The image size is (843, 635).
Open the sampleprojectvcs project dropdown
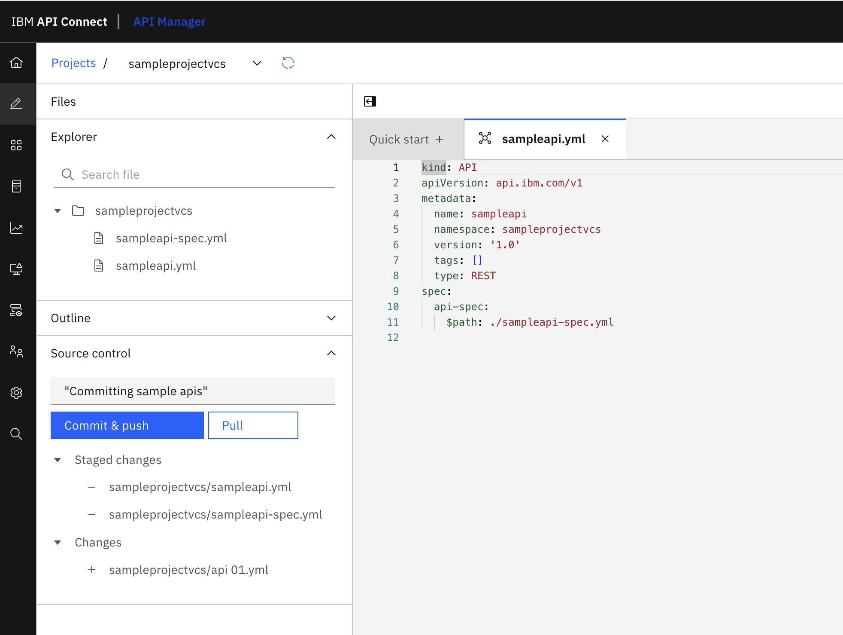pyautogui.click(x=257, y=64)
